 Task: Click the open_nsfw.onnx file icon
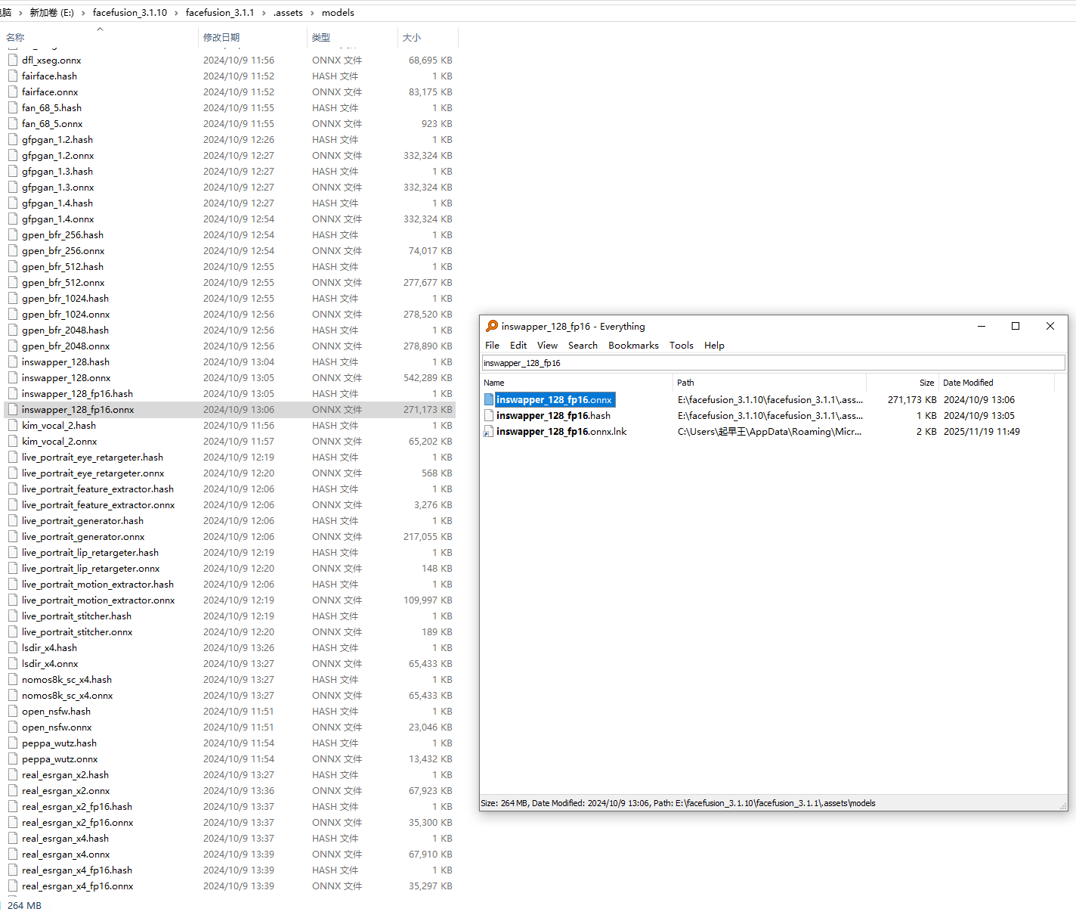[x=13, y=727]
